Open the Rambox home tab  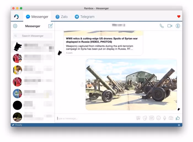(x=17, y=17)
